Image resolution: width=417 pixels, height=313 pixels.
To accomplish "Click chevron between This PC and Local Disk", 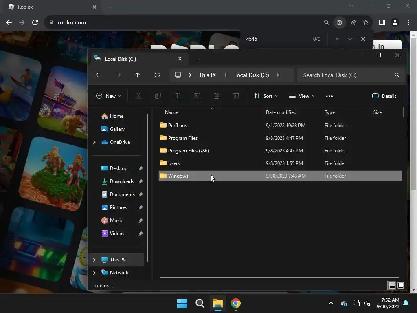I will click(226, 75).
